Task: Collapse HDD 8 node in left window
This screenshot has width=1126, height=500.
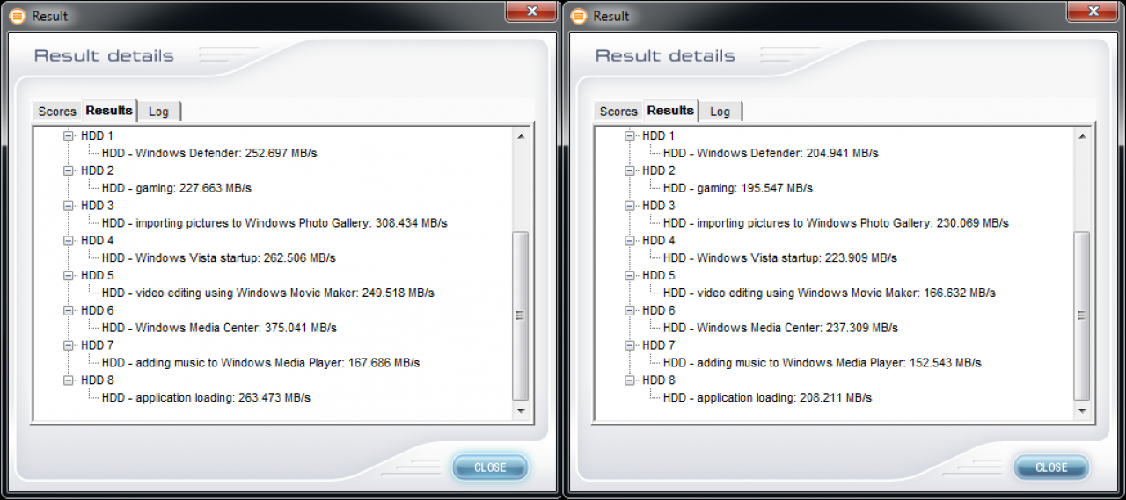Action: 69,380
